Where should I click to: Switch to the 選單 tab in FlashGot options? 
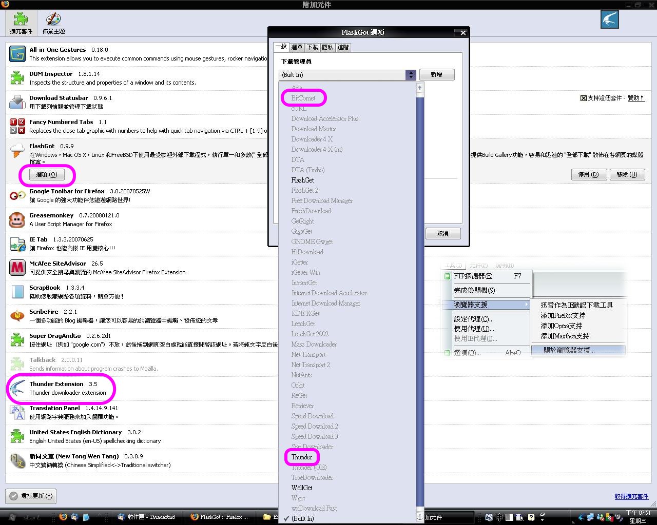pos(297,47)
